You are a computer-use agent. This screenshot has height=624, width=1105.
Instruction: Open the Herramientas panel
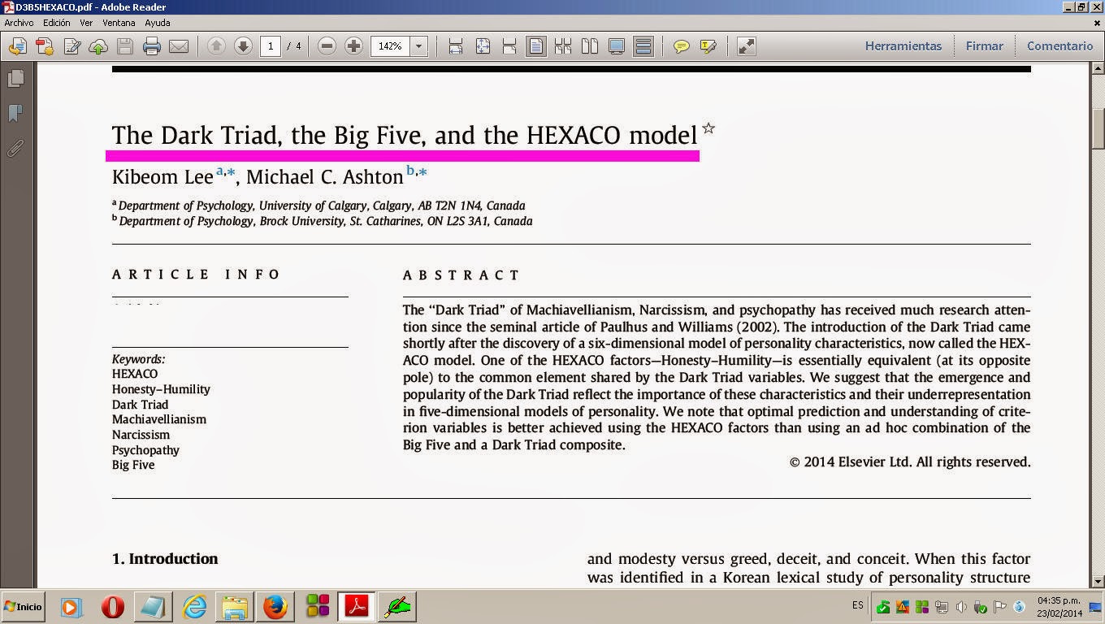903,46
